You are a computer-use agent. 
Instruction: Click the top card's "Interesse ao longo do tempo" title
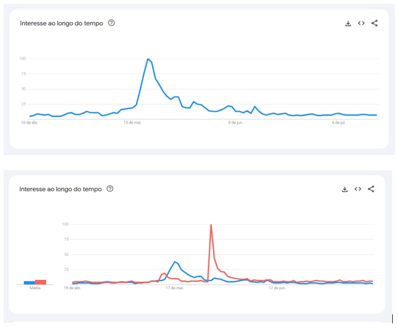(x=61, y=24)
